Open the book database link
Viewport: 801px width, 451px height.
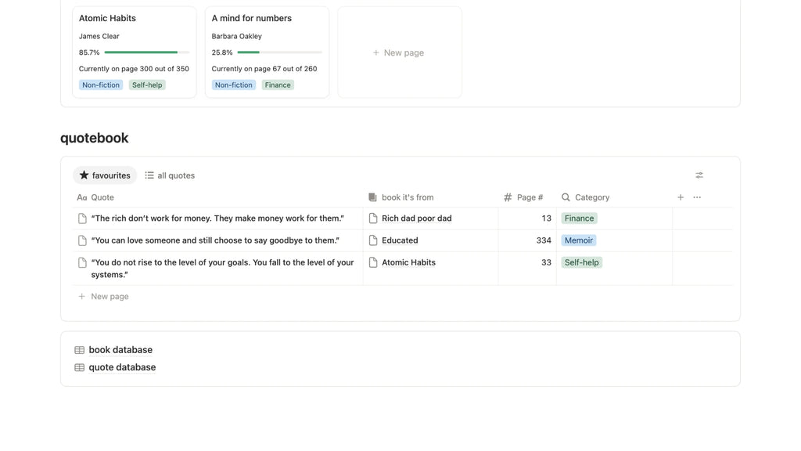tap(120, 350)
